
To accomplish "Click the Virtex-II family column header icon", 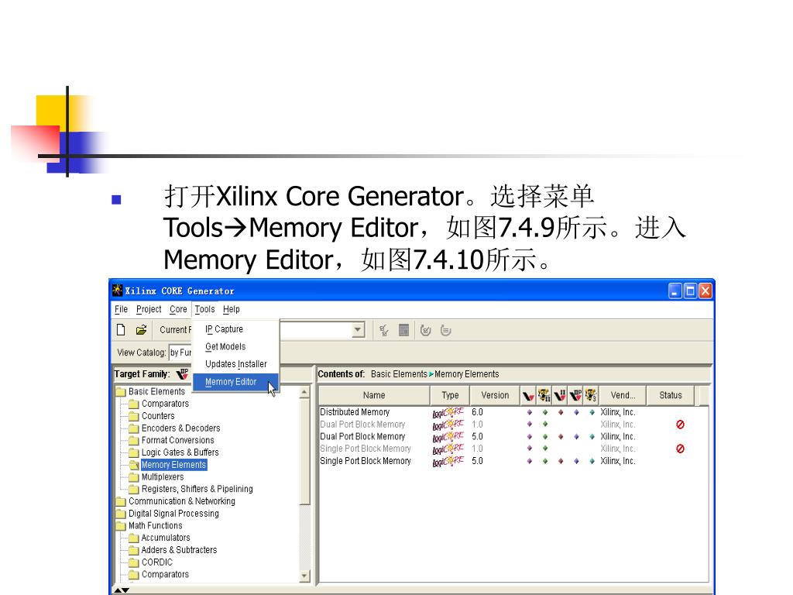I will (x=560, y=395).
